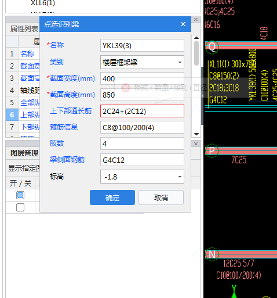Click the 肢数 field showing 4

point(142,143)
